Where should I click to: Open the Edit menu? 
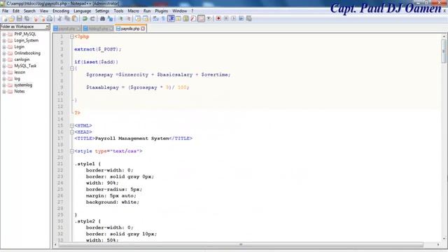click(16, 11)
